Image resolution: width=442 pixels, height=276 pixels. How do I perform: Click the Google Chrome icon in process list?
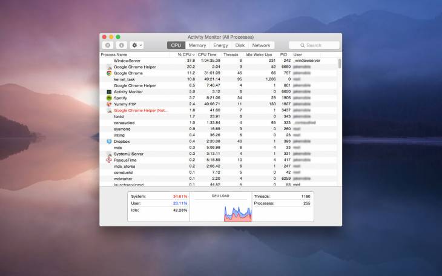[x=109, y=73]
